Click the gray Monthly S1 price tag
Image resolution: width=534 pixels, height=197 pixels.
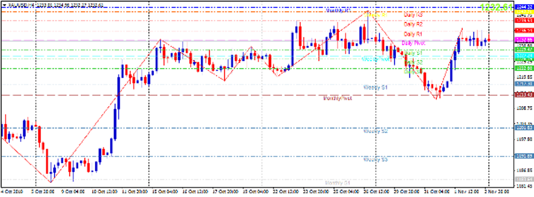524,179
